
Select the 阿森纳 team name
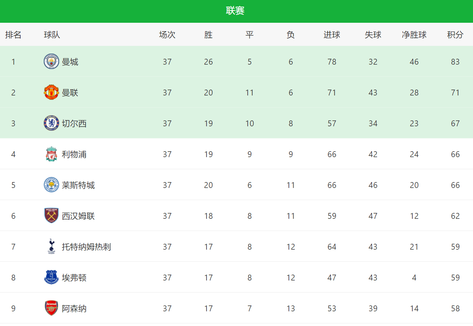(x=74, y=308)
